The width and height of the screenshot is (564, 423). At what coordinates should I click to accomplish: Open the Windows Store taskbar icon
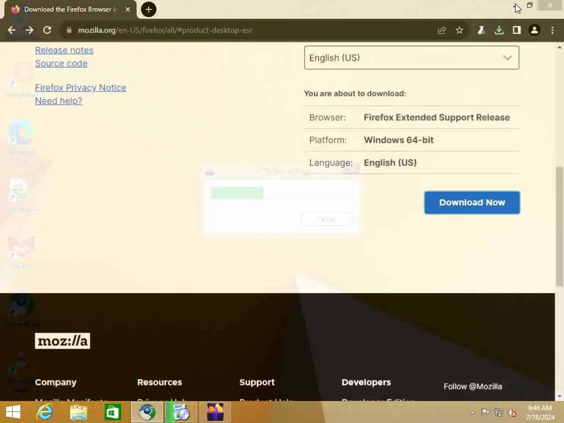[x=112, y=412]
